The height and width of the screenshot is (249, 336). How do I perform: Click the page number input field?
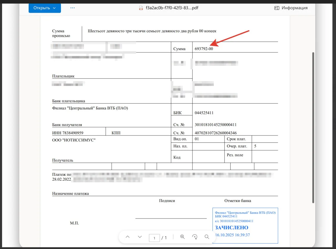154,238
